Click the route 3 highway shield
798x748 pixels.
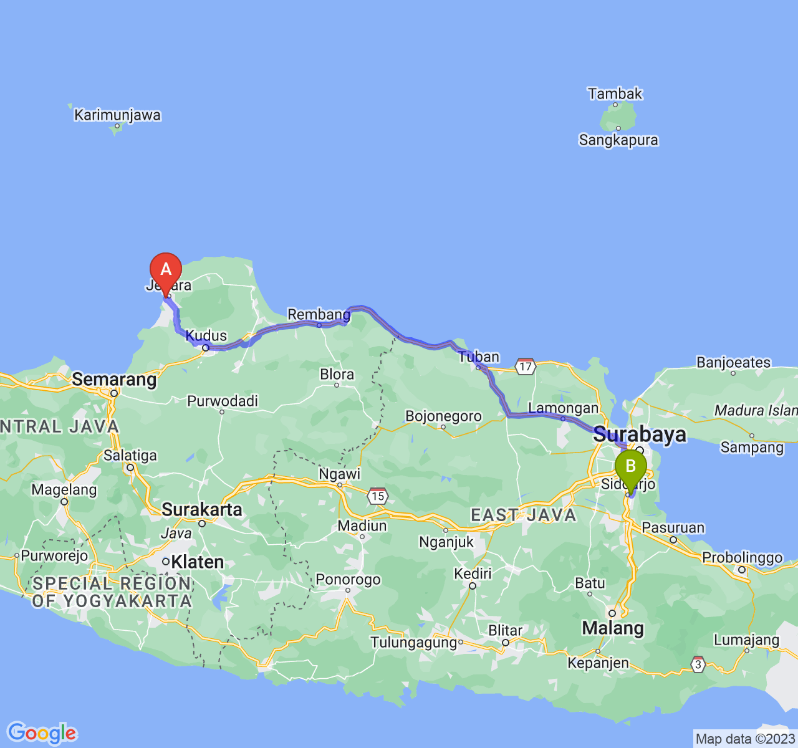[698, 664]
